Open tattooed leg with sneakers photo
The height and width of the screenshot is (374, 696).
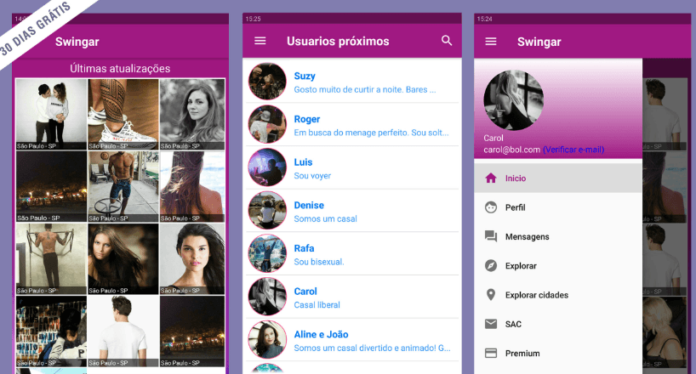[x=123, y=114]
